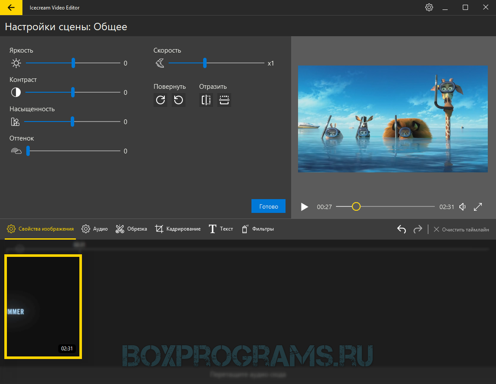496x384 pixels.
Task: Rotate the video clockwise
Action: [x=160, y=100]
